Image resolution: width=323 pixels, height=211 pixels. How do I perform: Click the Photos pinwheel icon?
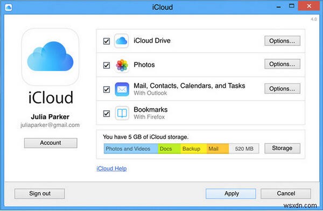coord(122,65)
